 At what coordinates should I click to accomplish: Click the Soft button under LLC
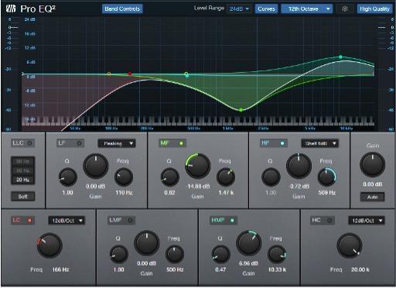coord(22,197)
